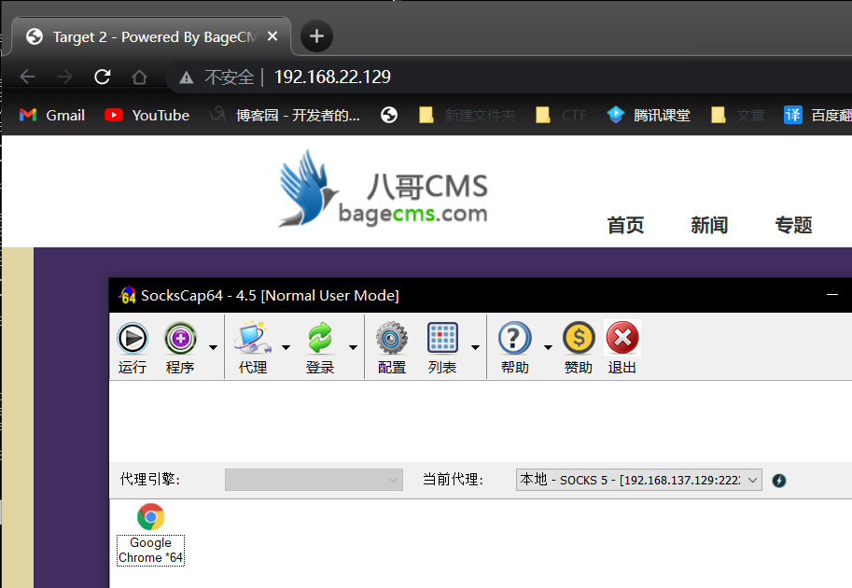Expand the 登录 dropdown arrow

coord(353,347)
